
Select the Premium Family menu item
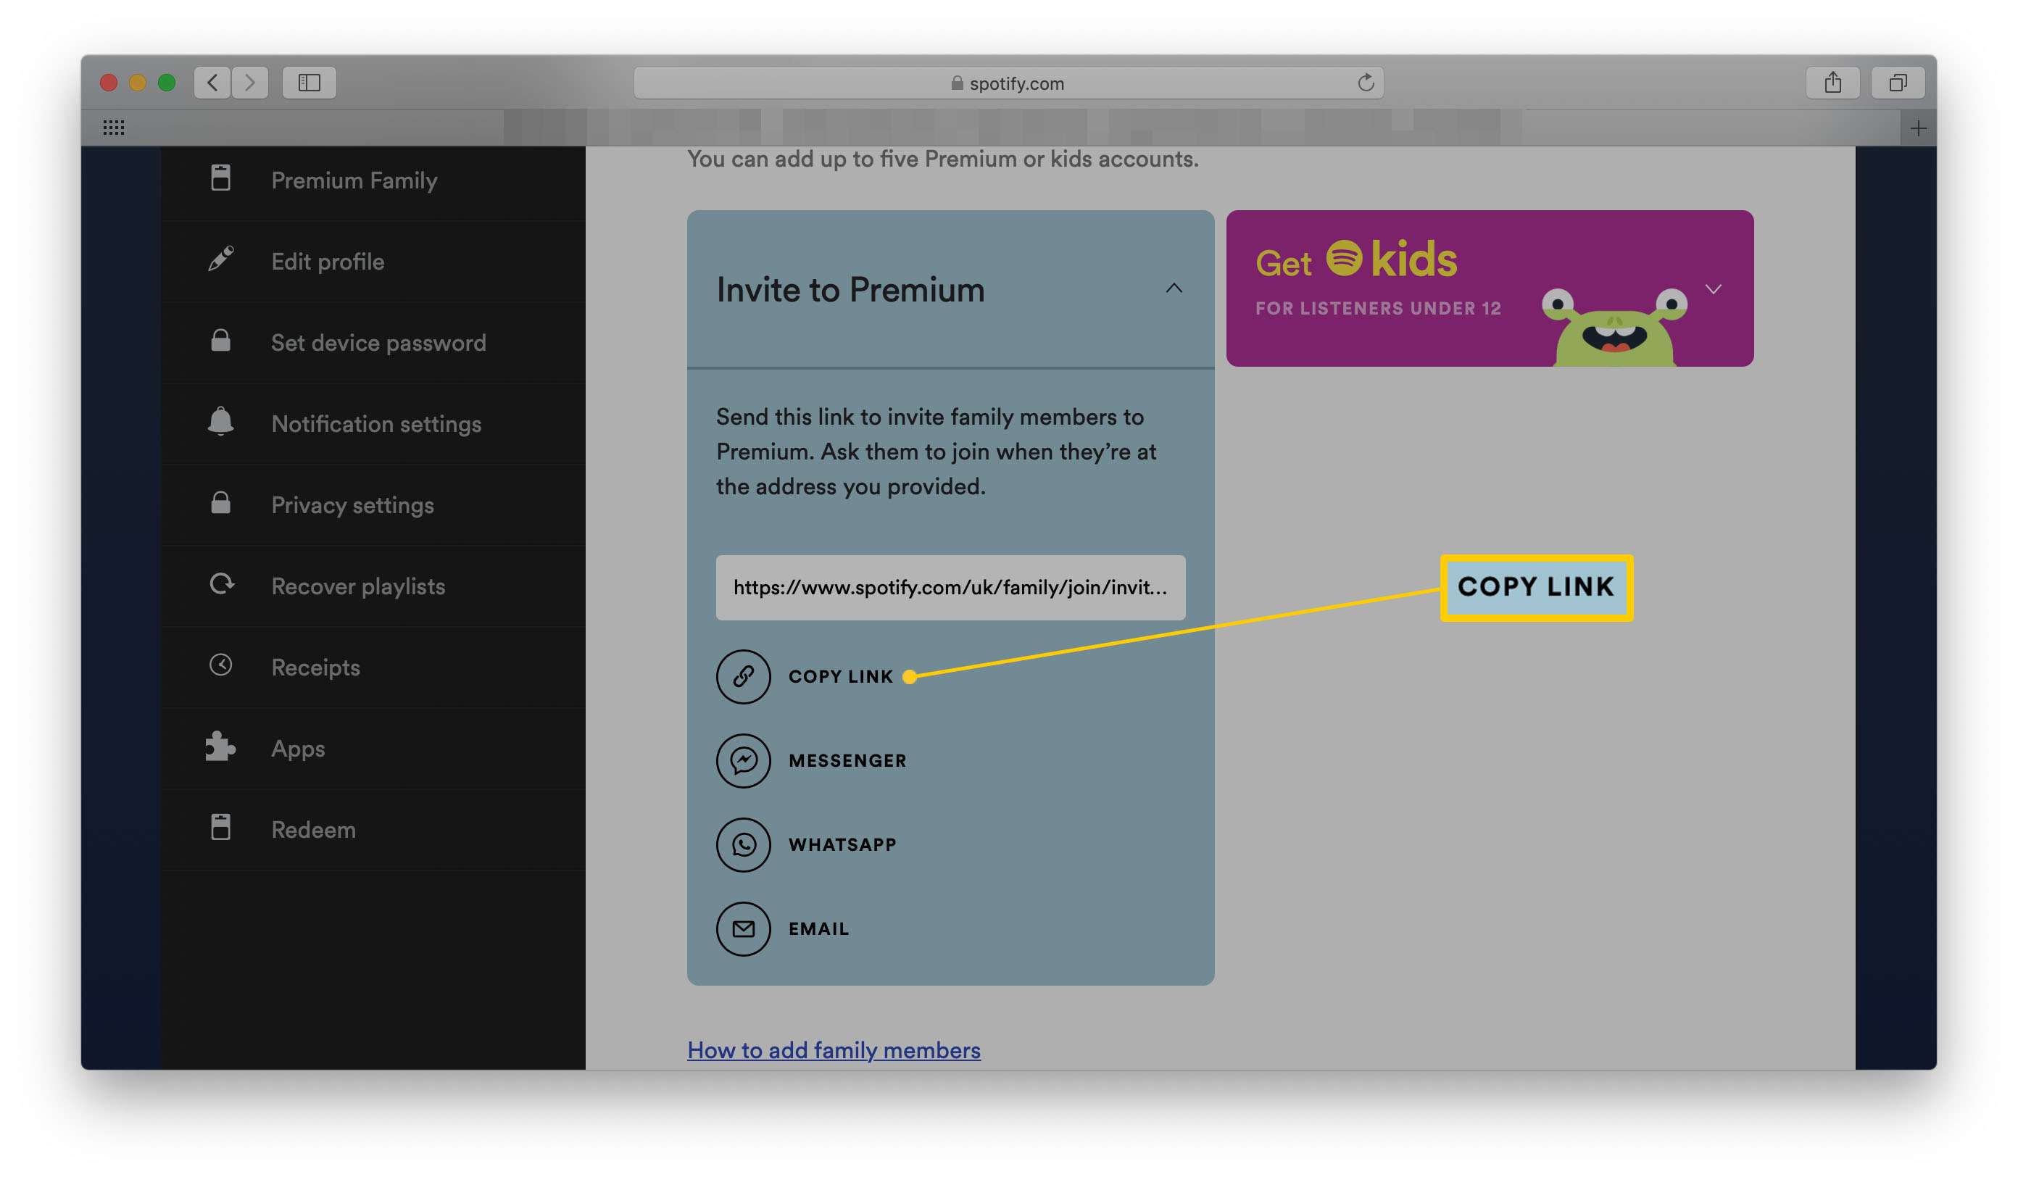pos(353,179)
